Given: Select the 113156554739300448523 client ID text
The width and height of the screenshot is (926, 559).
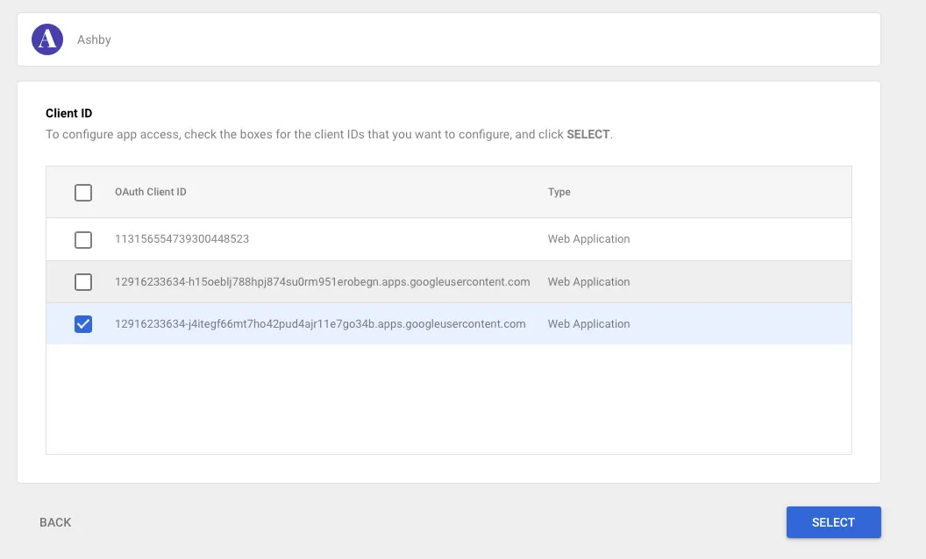Looking at the screenshot, I should click(182, 239).
